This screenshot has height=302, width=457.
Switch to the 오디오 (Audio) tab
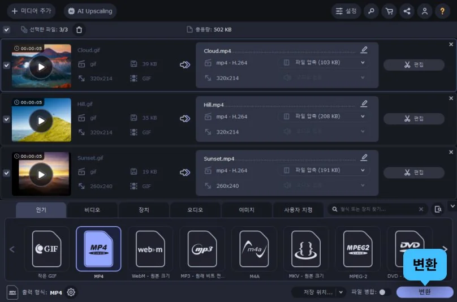point(195,210)
